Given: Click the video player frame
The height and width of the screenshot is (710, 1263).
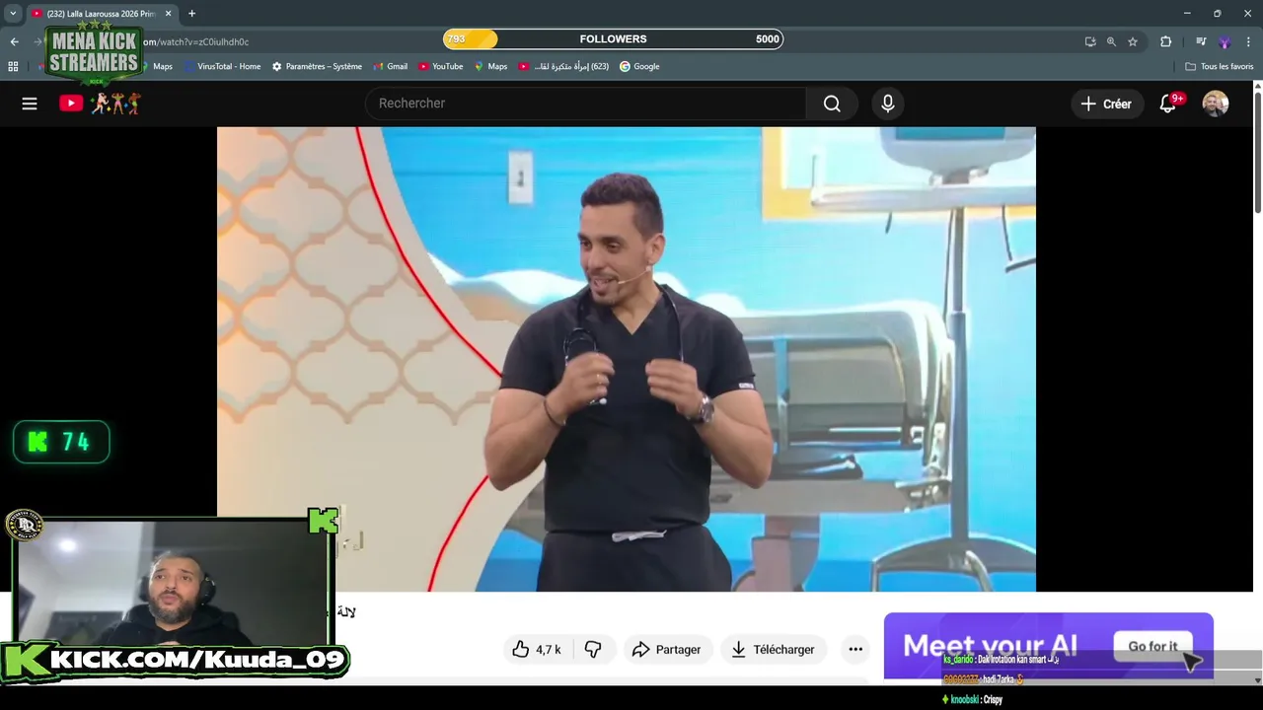Looking at the screenshot, I should click(627, 359).
